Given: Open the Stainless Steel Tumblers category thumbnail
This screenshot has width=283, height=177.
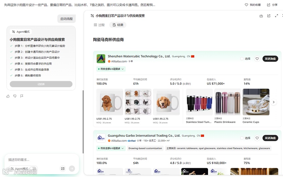Looking at the screenshot, I should (199, 102).
